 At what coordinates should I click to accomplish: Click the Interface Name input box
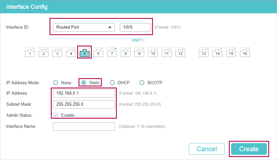pyautogui.click(x=84, y=126)
